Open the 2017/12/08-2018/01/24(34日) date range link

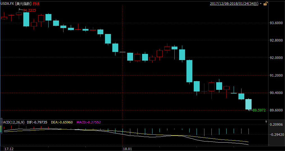(x=234, y=4)
